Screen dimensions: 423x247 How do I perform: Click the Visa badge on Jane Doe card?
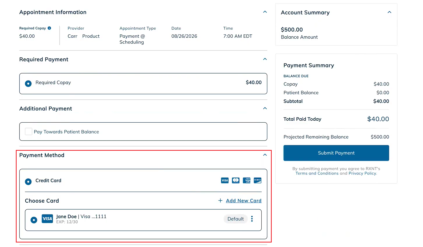tap(47, 219)
